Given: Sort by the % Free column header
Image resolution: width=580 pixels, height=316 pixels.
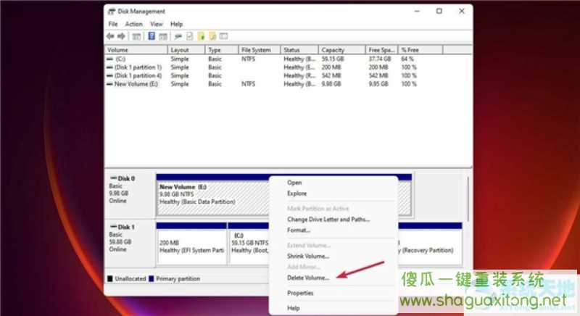Looking at the screenshot, I should 420,50.
